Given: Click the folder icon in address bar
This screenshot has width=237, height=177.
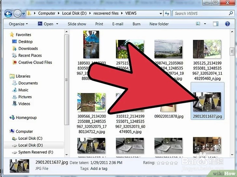Looking at the screenshot, I should 29,13.
